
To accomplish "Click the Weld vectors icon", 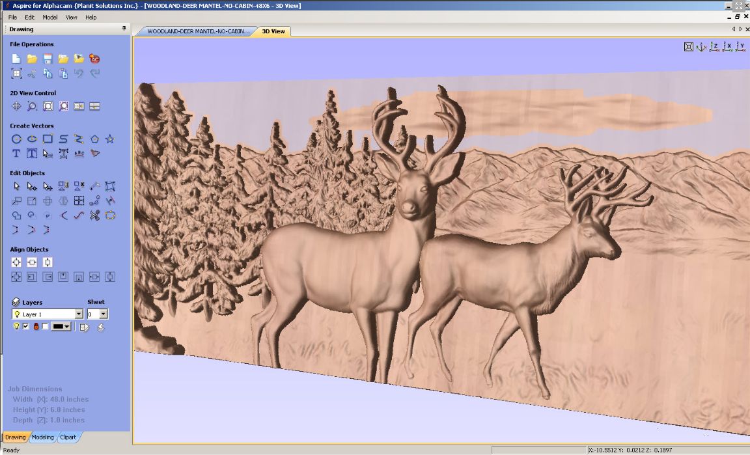I will coord(16,215).
